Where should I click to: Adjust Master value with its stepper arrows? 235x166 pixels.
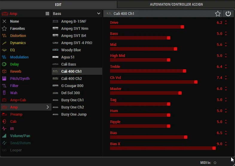tap(226, 89)
